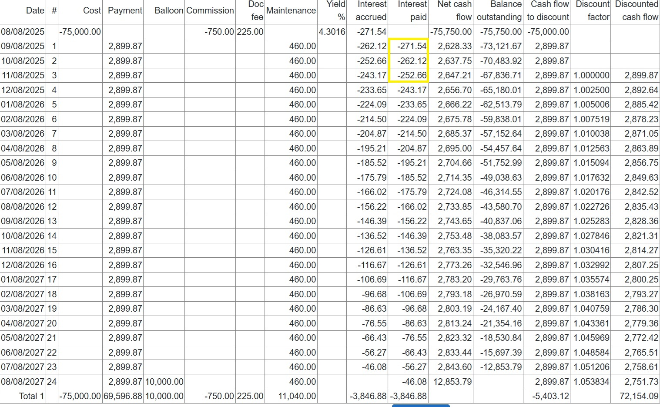Select the discount factor cell 1.000000
Viewport: 660px width, 407px height.
pyautogui.click(x=591, y=75)
